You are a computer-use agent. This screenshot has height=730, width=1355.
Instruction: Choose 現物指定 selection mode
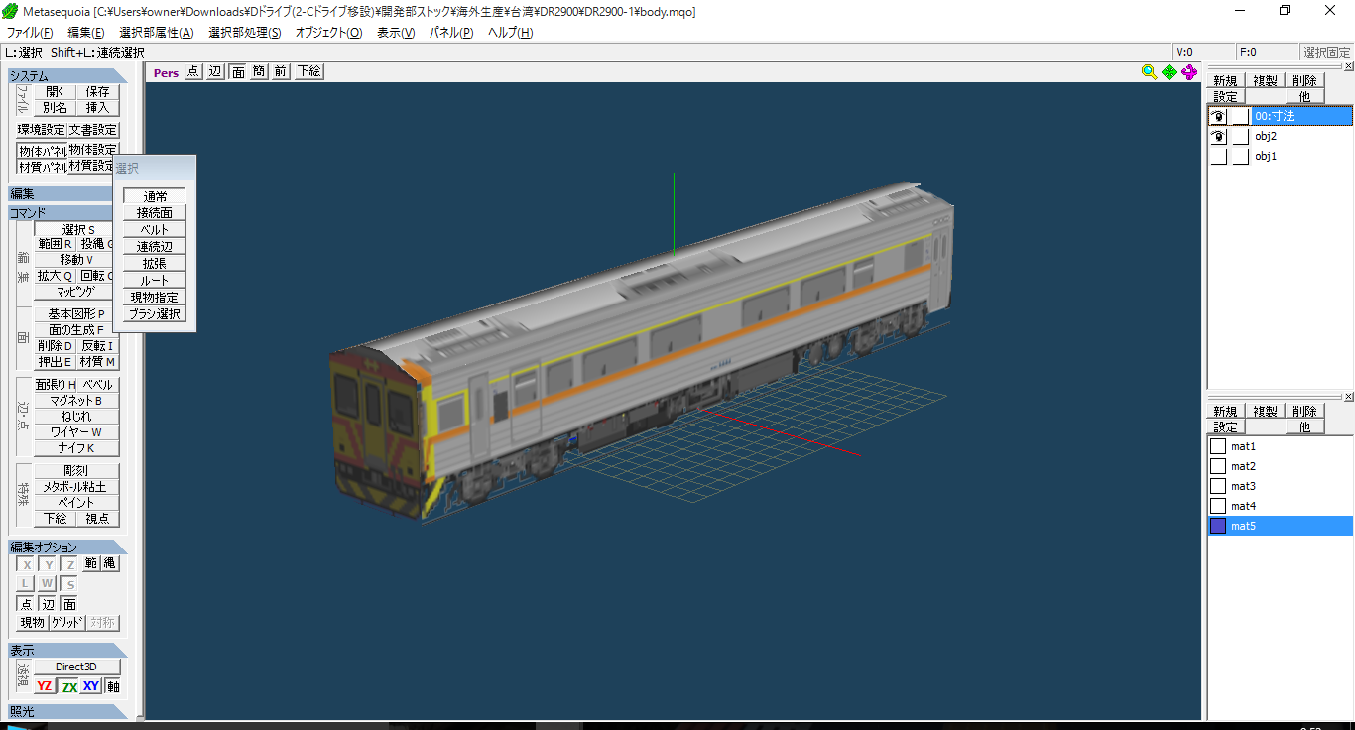coord(155,298)
